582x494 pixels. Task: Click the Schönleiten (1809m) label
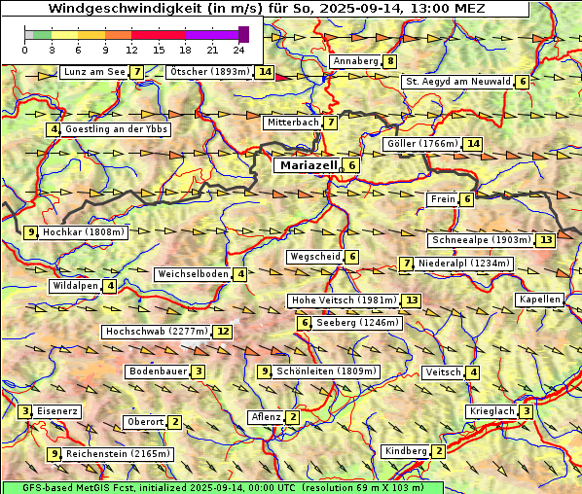tap(327, 371)
